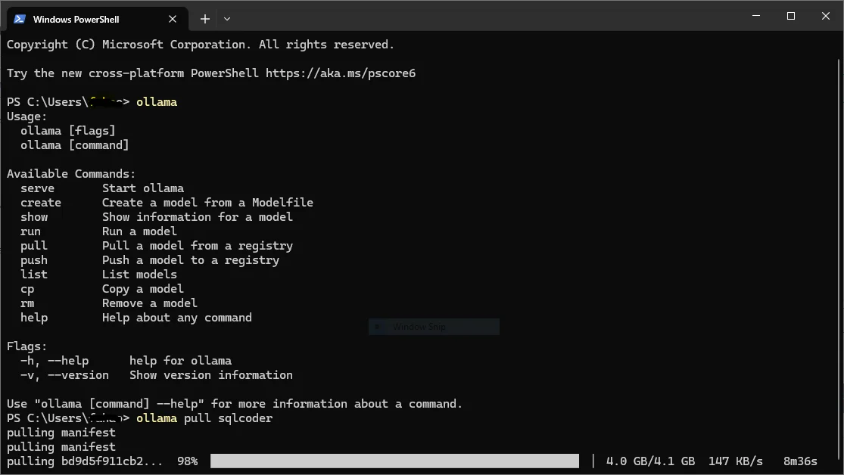This screenshot has width=844, height=475.
Task: Select the Windows PowerShell tab title
Action: tap(76, 19)
